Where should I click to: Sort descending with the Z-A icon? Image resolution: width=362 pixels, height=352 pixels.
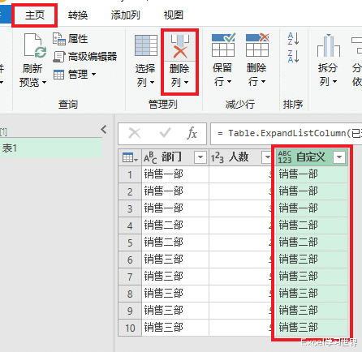tap(293, 56)
